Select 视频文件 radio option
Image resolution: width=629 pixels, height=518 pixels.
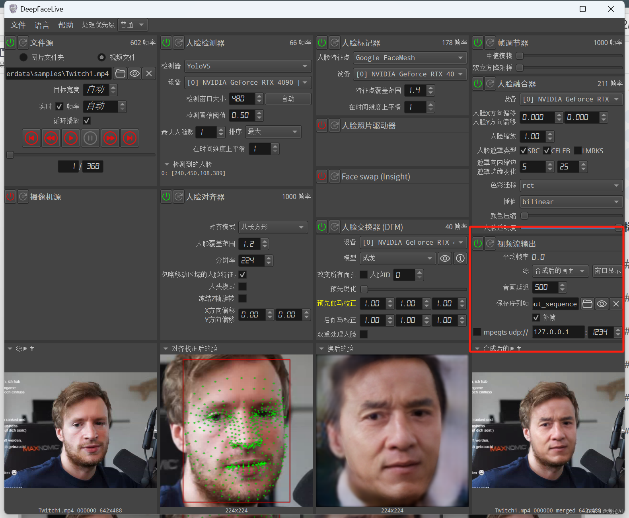[102, 57]
